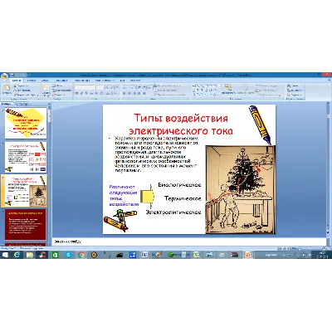Click the New Slide button
The height and width of the screenshot is (332, 332).
point(46,90)
